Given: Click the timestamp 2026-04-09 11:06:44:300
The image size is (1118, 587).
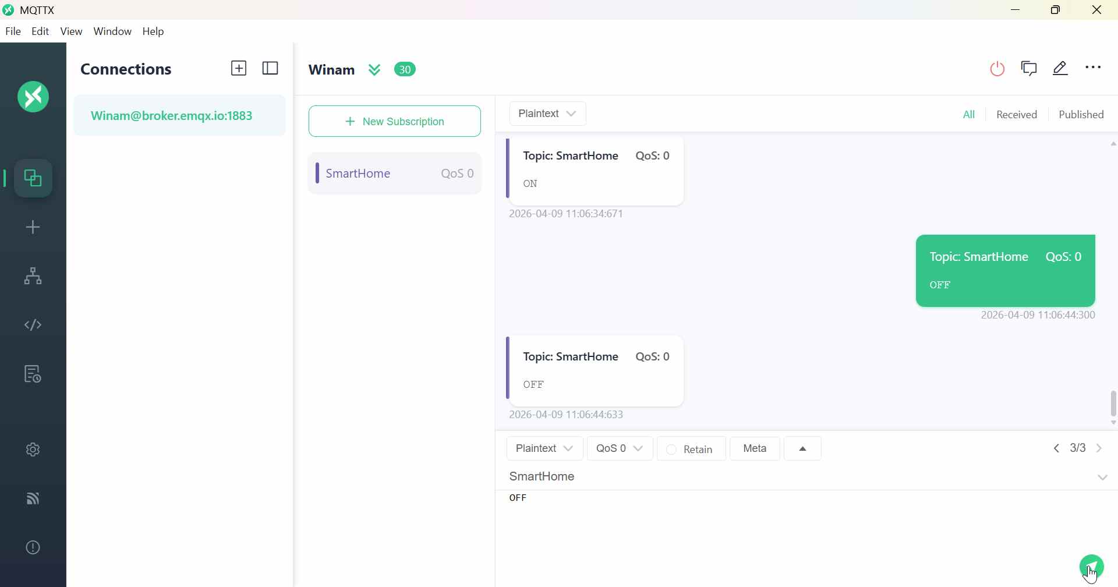Looking at the screenshot, I should pos(1038,316).
